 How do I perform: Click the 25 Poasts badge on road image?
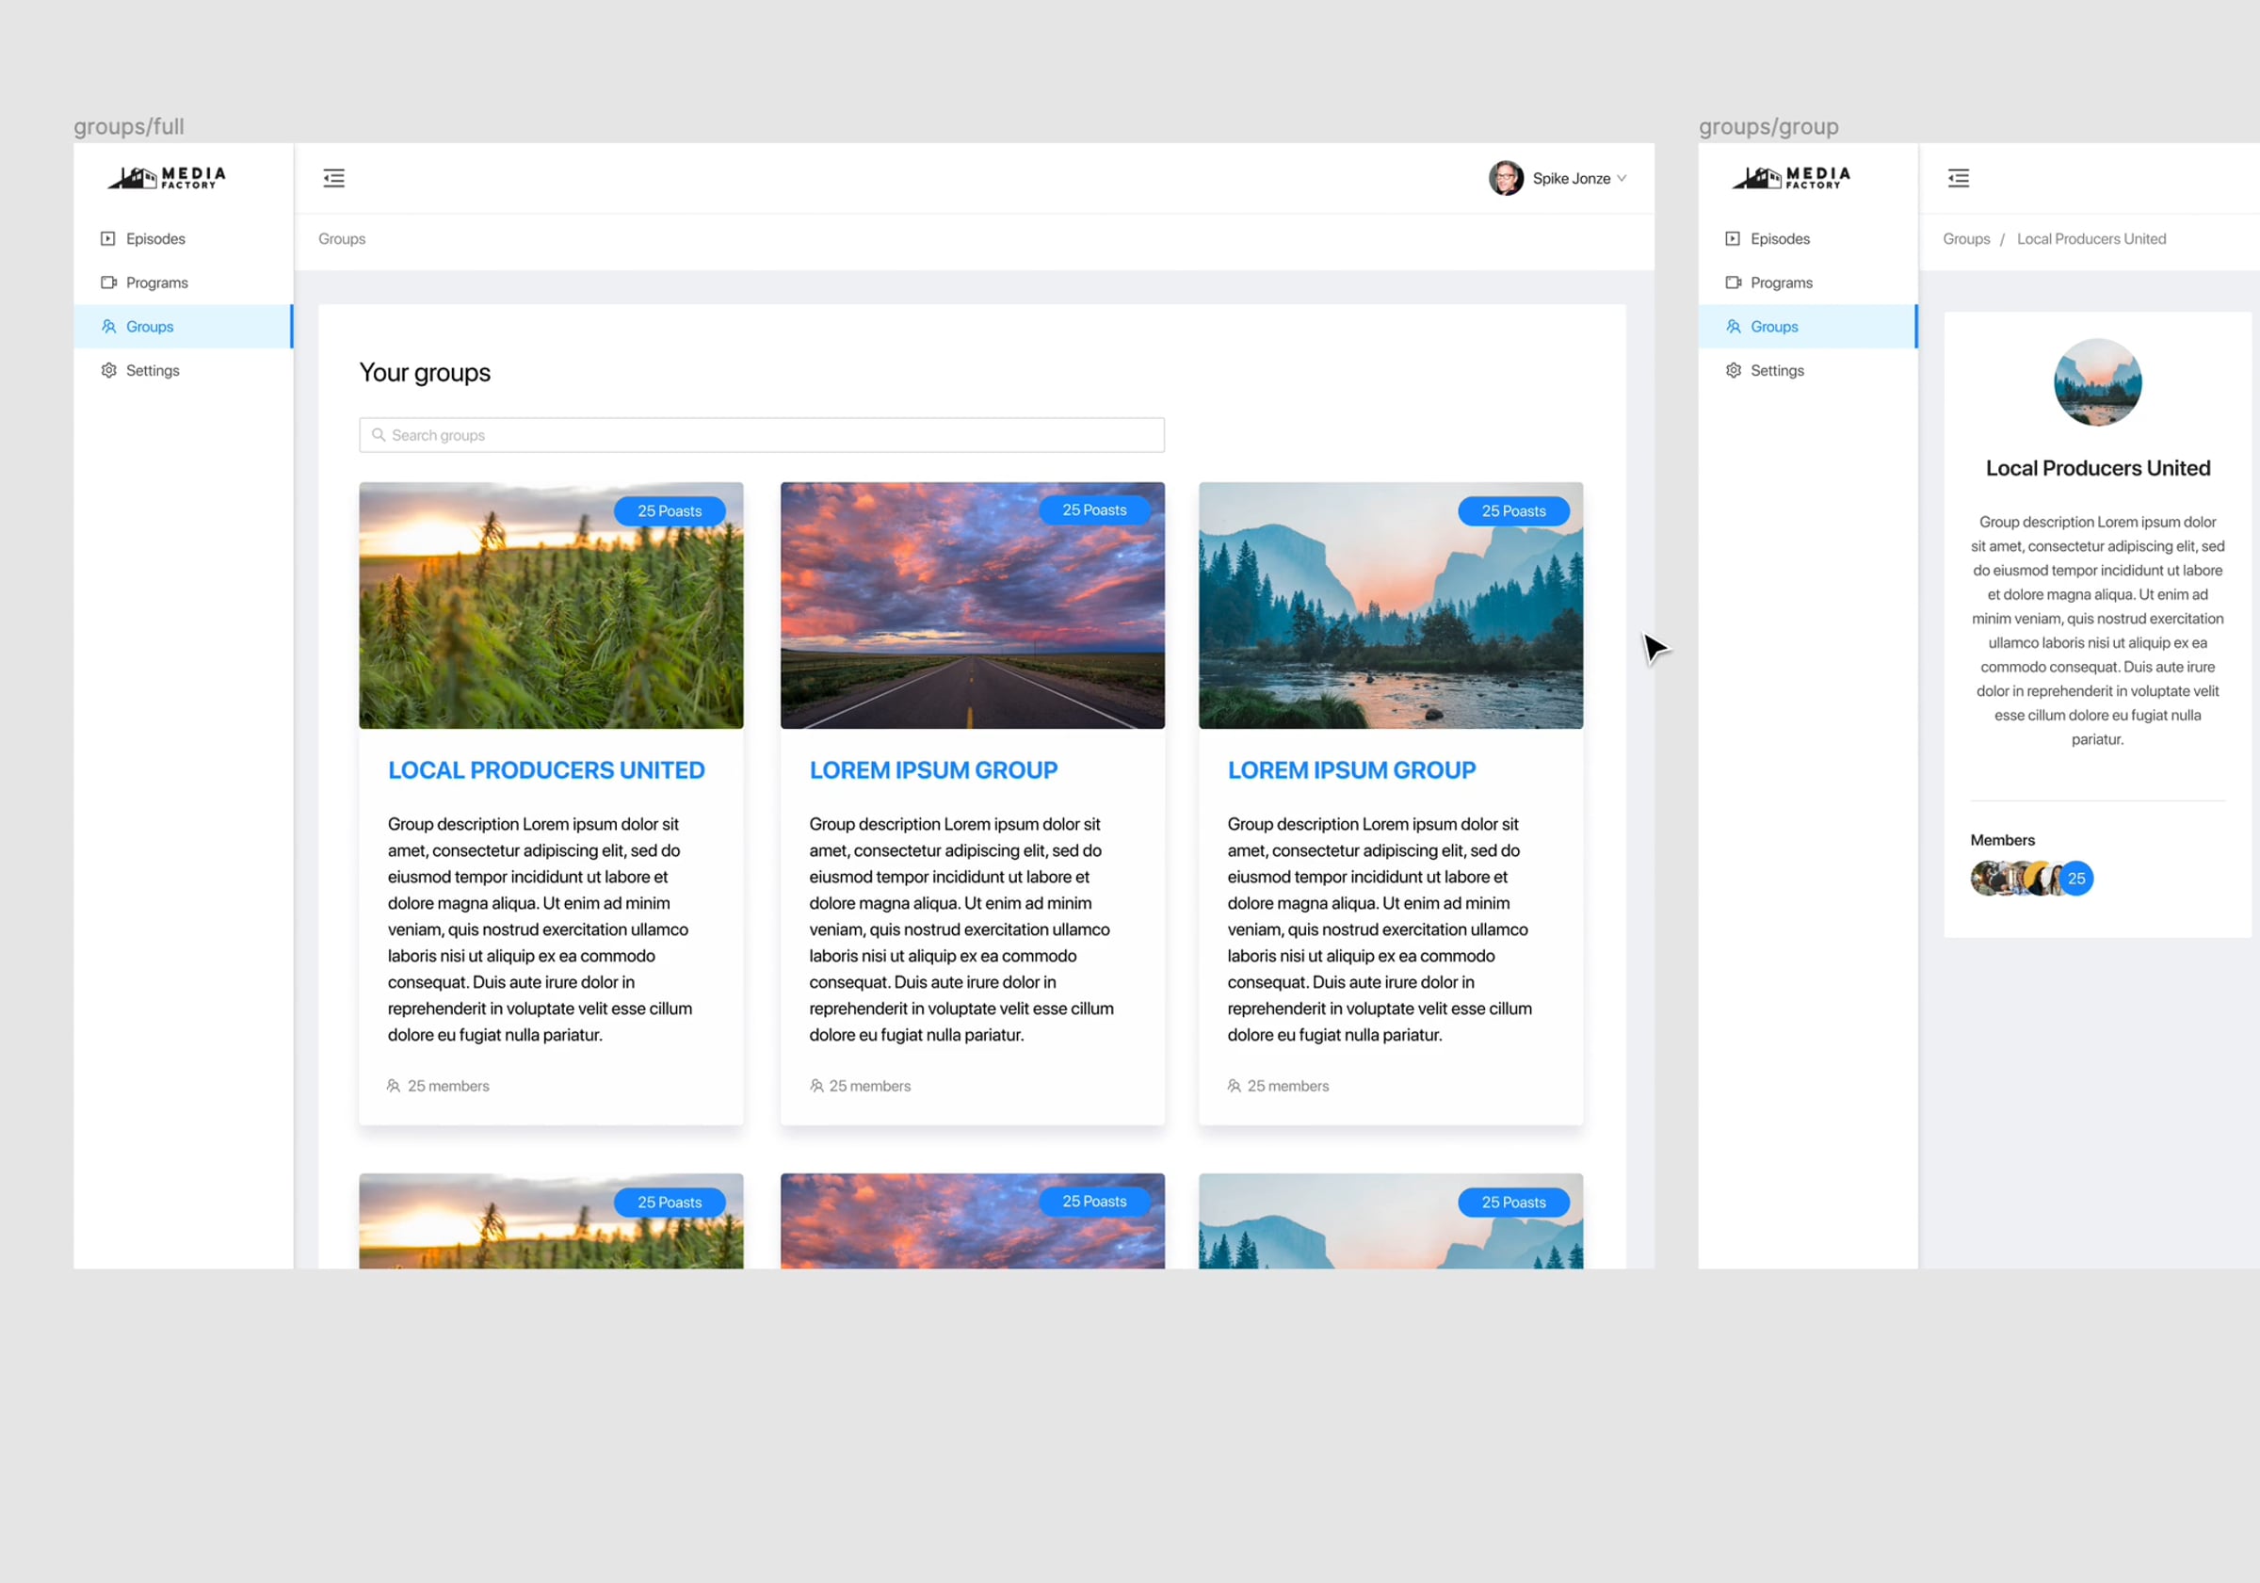tap(1093, 510)
